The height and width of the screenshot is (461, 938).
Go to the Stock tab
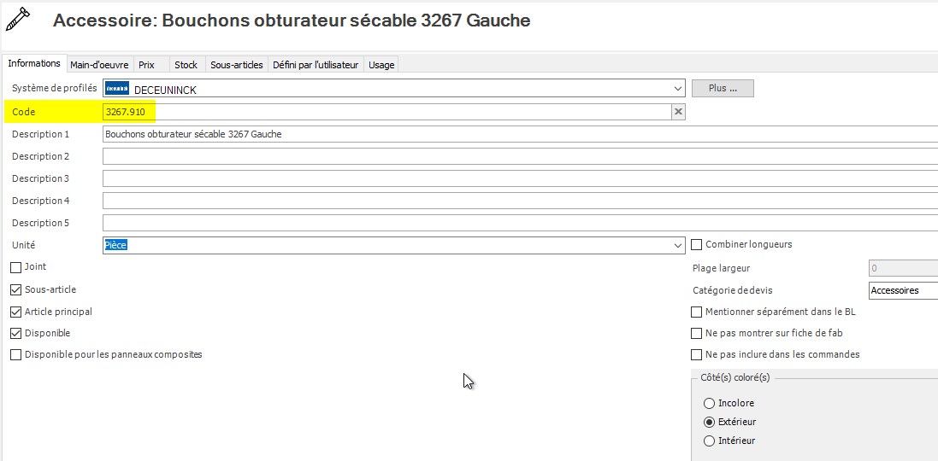[x=186, y=65]
